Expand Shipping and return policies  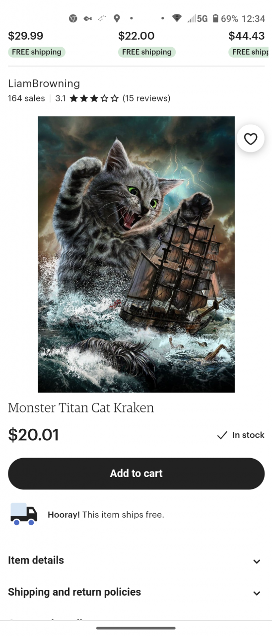(x=136, y=592)
